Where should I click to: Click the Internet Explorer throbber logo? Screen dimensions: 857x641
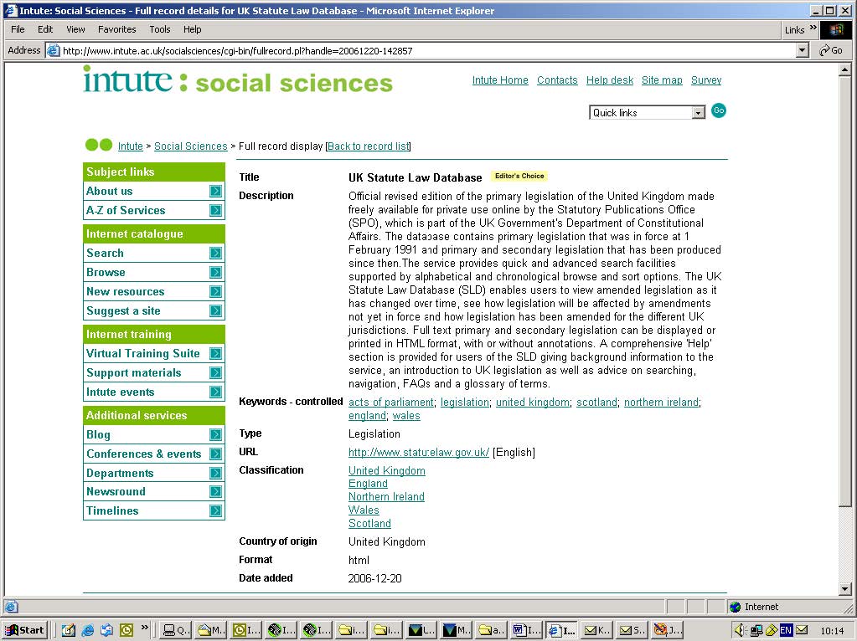(x=835, y=29)
